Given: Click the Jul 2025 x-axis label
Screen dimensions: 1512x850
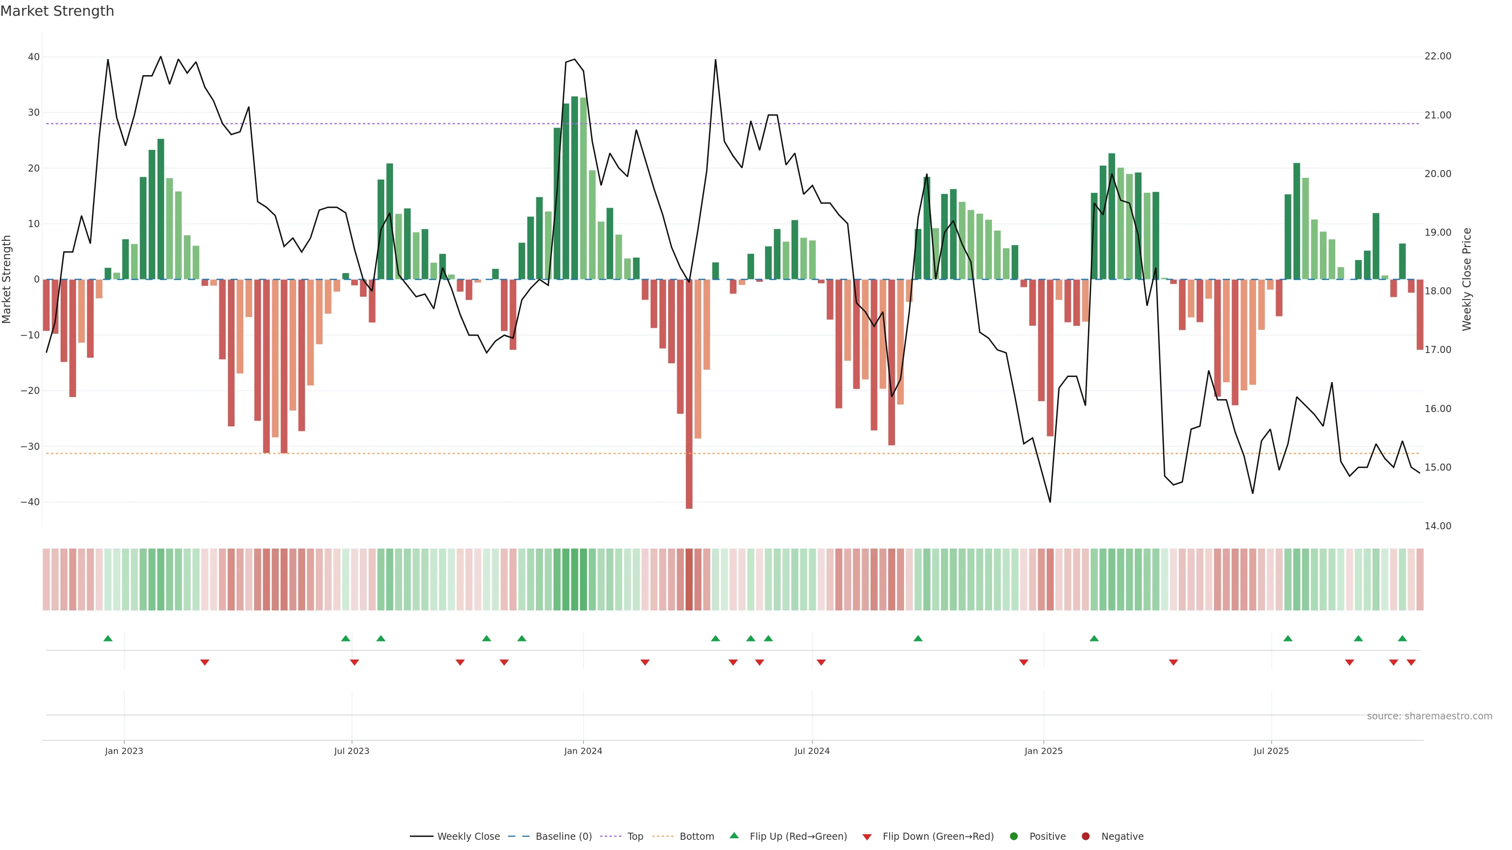Looking at the screenshot, I should click(x=1271, y=751).
